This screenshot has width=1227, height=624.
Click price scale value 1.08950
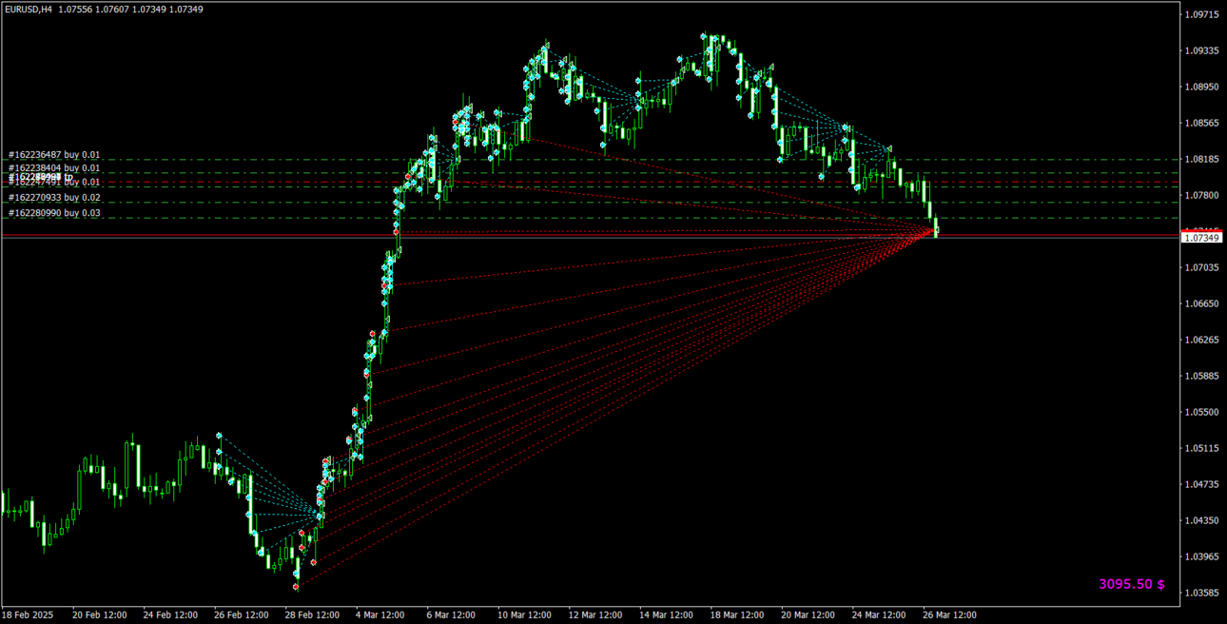1202,87
